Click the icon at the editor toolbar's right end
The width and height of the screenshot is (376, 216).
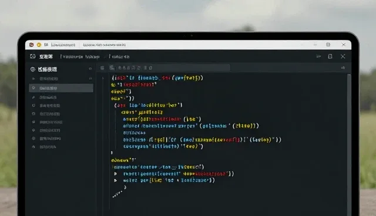click(x=343, y=68)
